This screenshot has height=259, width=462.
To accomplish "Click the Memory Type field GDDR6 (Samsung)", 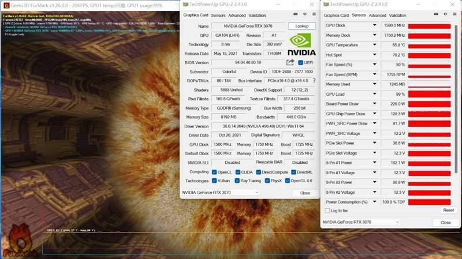I will 234,108.
